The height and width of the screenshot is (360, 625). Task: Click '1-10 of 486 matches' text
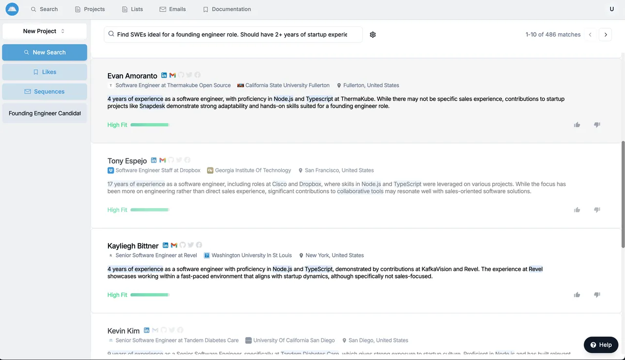(553, 35)
